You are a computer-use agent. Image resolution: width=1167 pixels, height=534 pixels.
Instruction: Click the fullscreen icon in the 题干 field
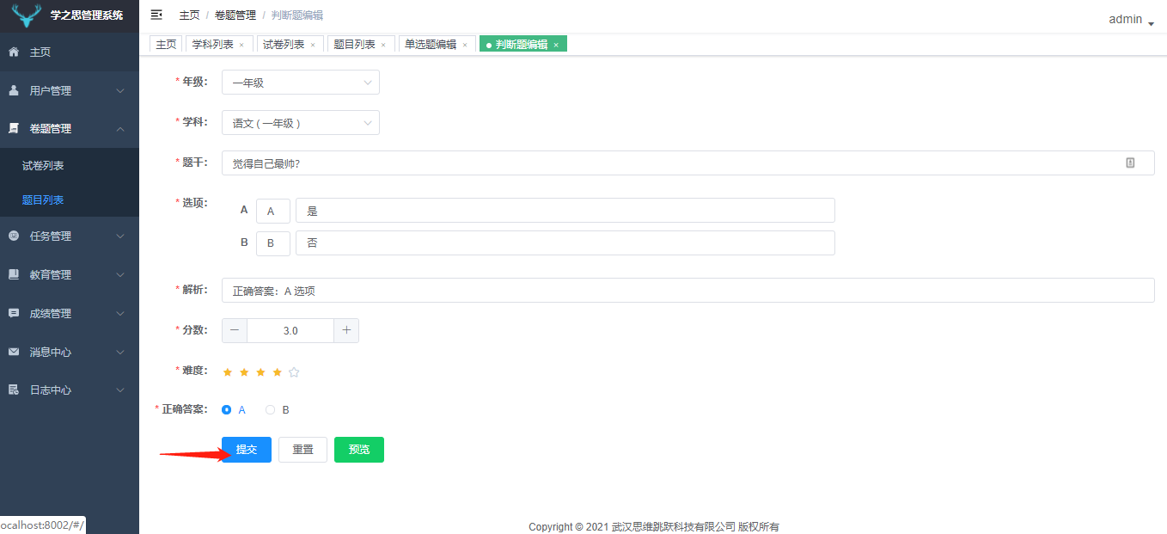(x=1130, y=163)
